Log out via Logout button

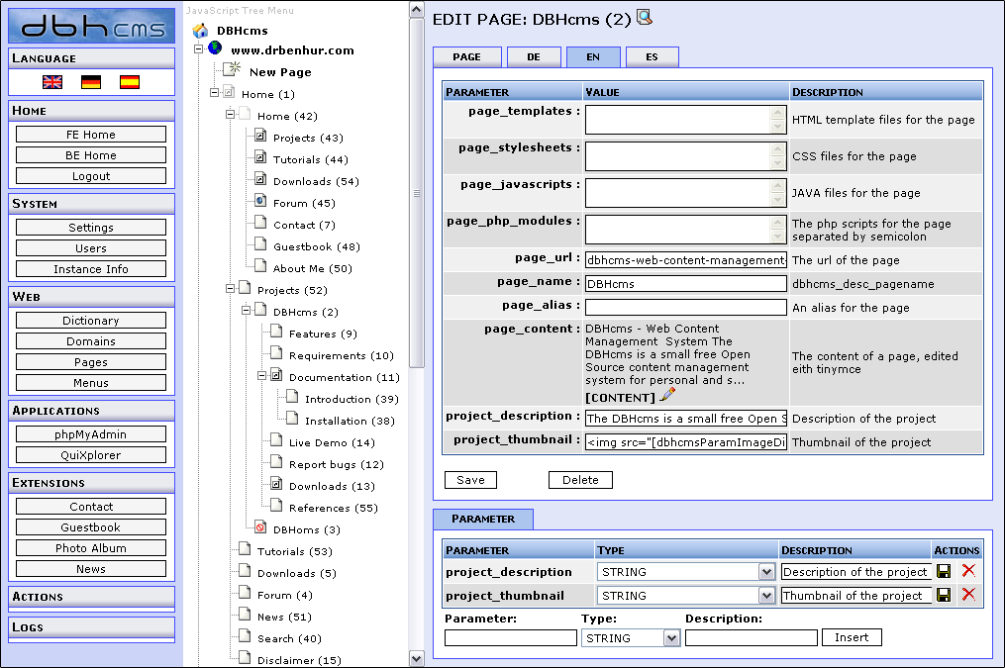click(x=91, y=176)
